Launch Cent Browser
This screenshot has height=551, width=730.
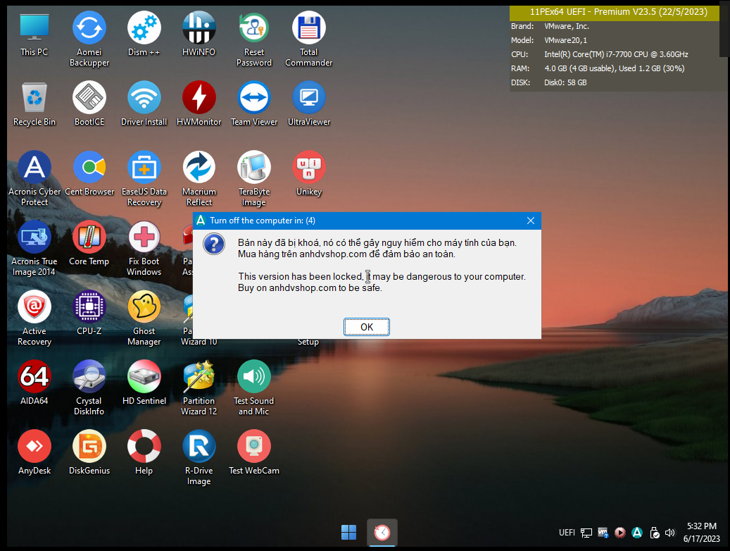click(x=89, y=173)
